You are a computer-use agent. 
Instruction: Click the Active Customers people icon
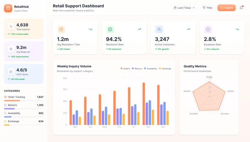[x=159, y=29]
